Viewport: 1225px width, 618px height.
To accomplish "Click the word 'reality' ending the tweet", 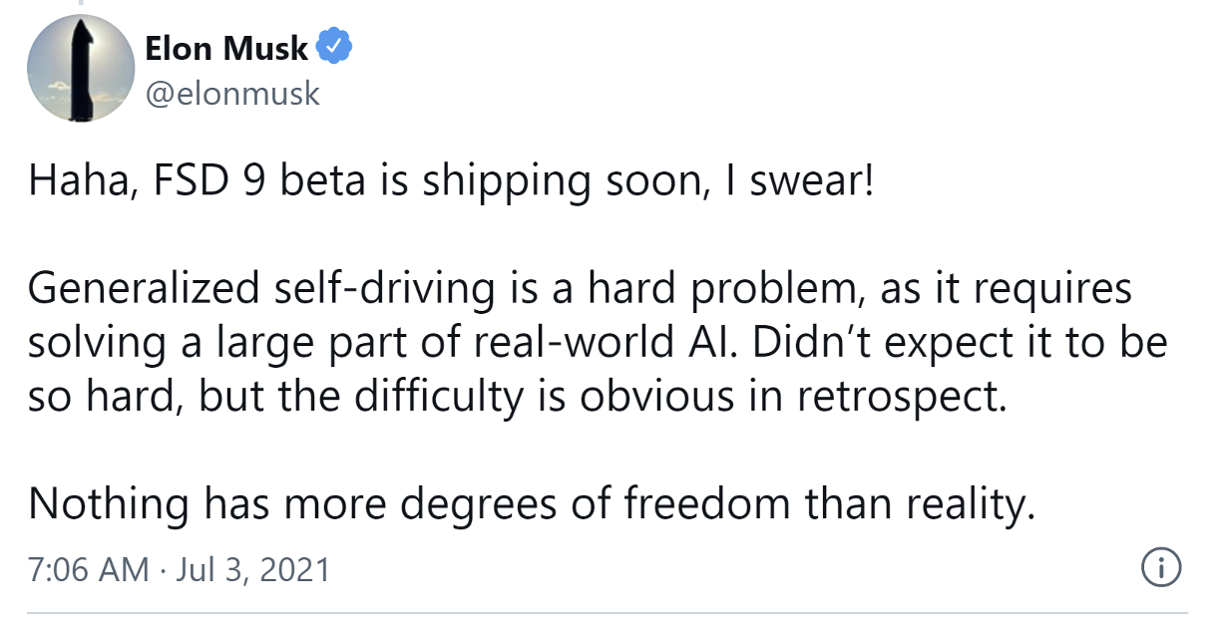I will (x=968, y=505).
